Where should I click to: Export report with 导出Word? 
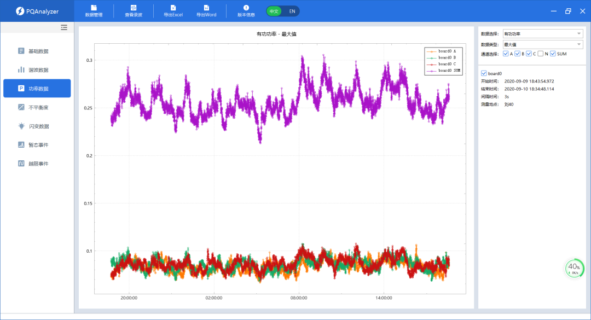coord(206,11)
